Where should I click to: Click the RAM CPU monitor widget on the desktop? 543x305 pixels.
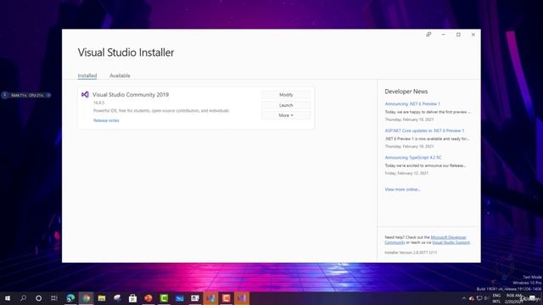(x=26, y=95)
